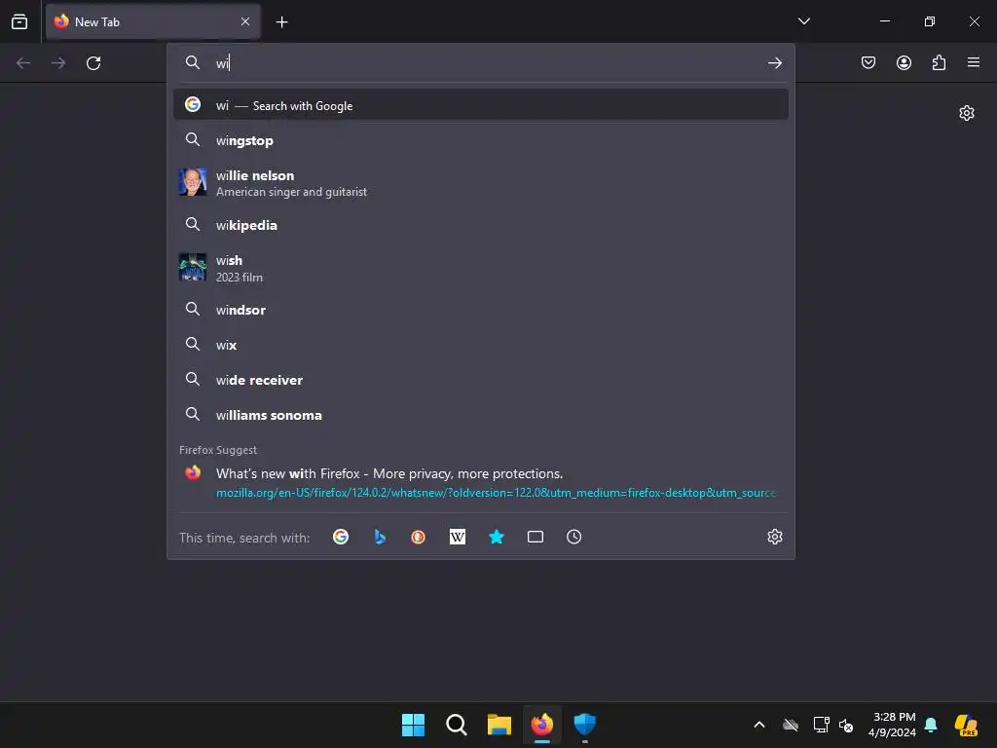This screenshot has height=748, width=997.
Task: Click the magnifier icon in address bar
Action: coord(193,62)
